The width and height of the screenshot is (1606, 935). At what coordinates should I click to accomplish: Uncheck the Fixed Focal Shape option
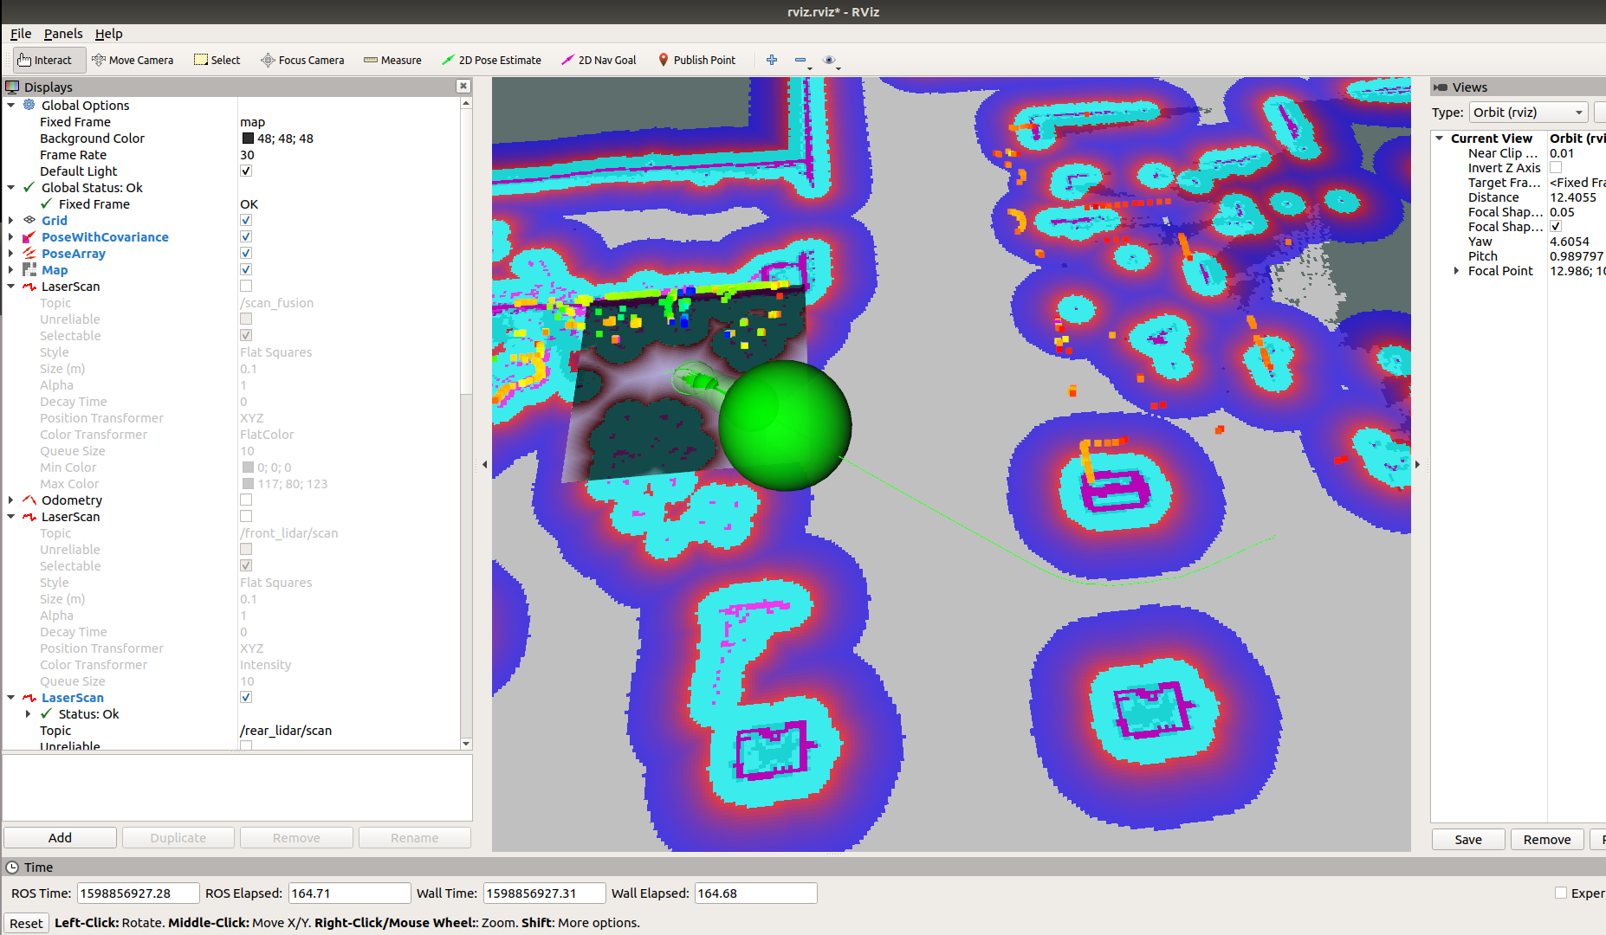(1556, 226)
